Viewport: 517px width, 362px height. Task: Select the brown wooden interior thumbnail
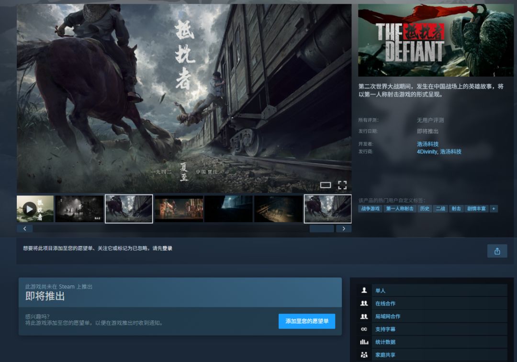278,209
